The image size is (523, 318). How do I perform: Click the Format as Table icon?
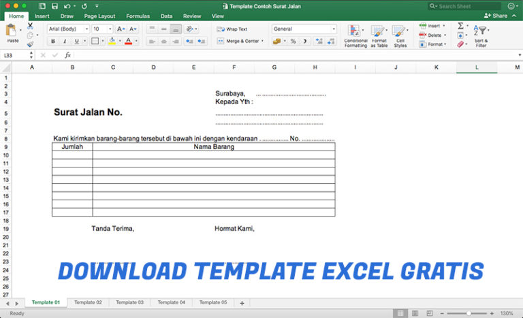(x=379, y=35)
